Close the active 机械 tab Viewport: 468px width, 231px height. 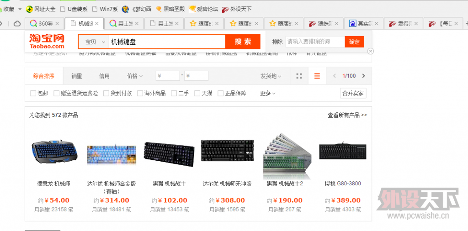pos(97,23)
